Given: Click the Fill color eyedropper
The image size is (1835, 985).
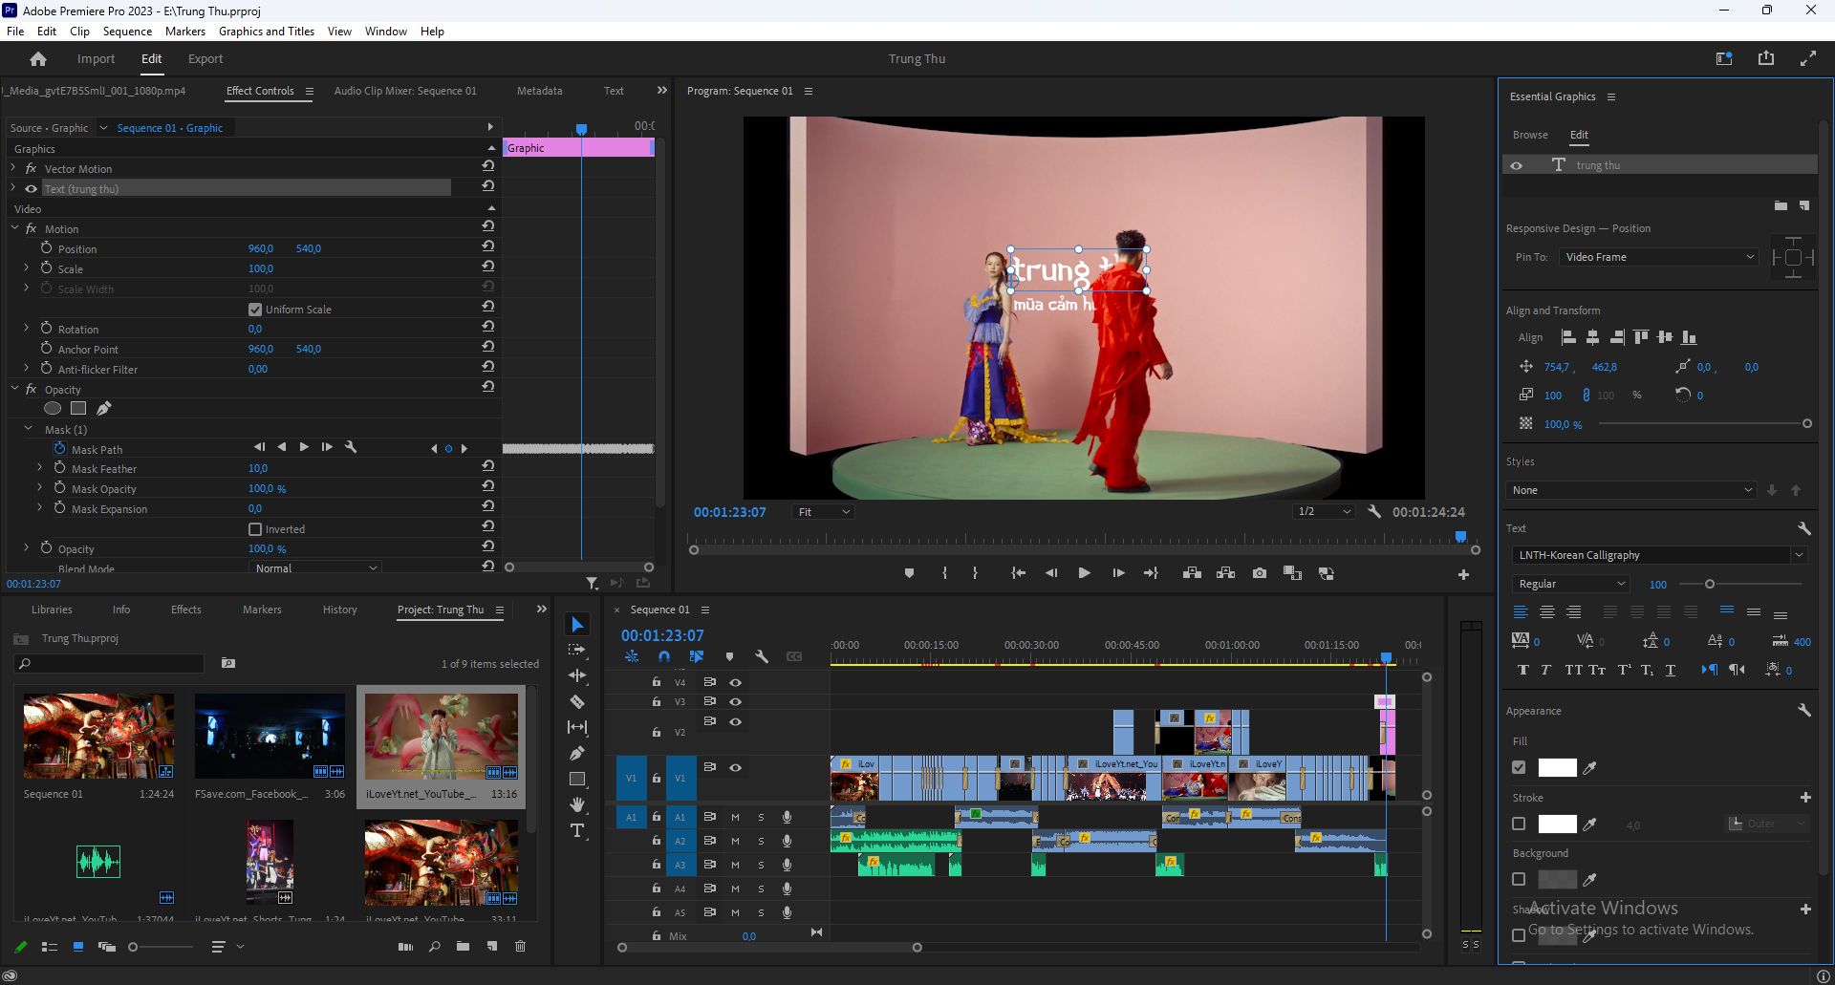Looking at the screenshot, I should (1589, 768).
